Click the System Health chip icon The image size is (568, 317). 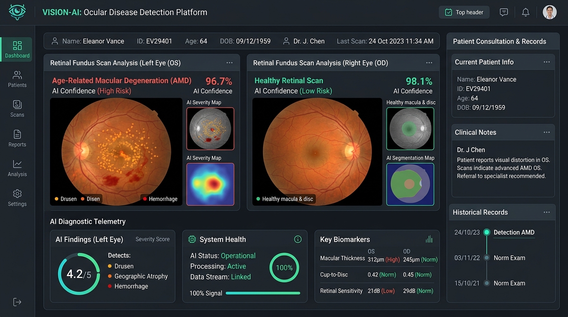[x=192, y=239]
